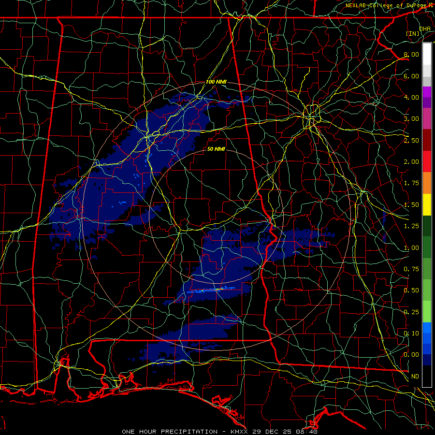
Task: Click the '0.00' legend value
Action: tap(411, 355)
